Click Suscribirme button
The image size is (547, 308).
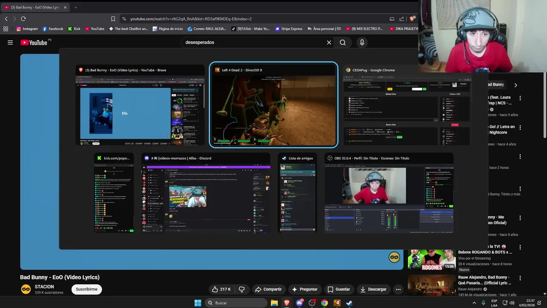pyautogui.click(x=87, y=289)
